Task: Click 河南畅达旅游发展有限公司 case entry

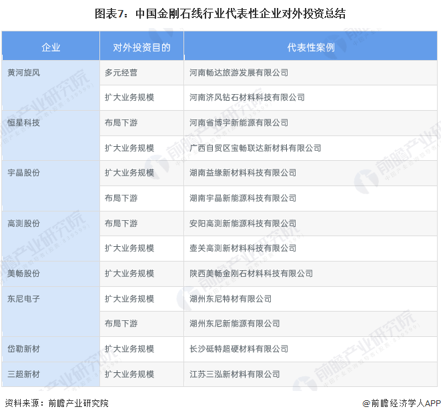Action: 239,72
